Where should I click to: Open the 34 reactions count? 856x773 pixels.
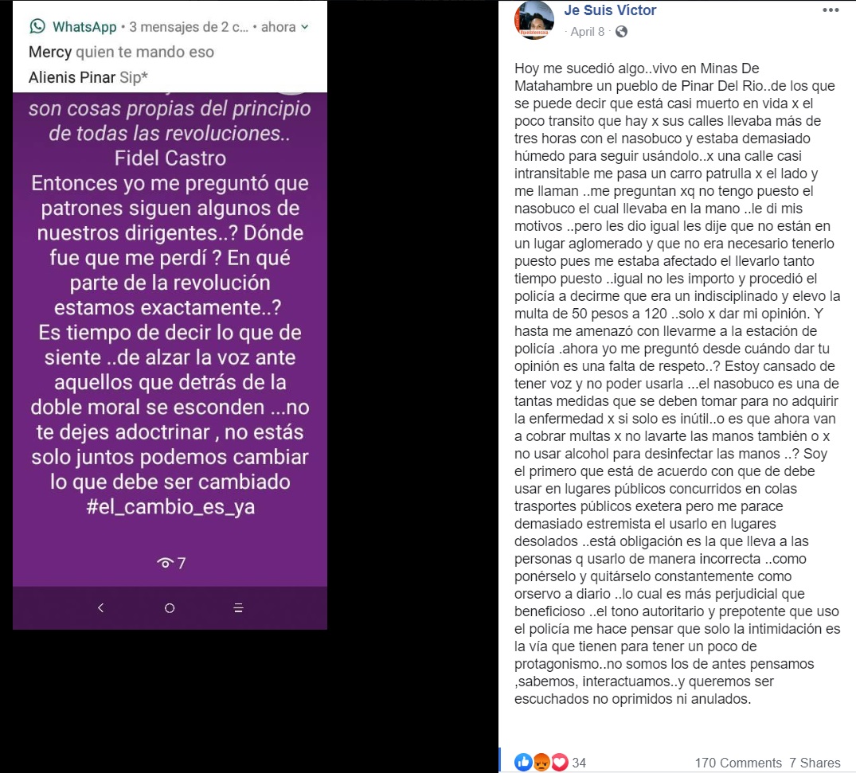579,763
